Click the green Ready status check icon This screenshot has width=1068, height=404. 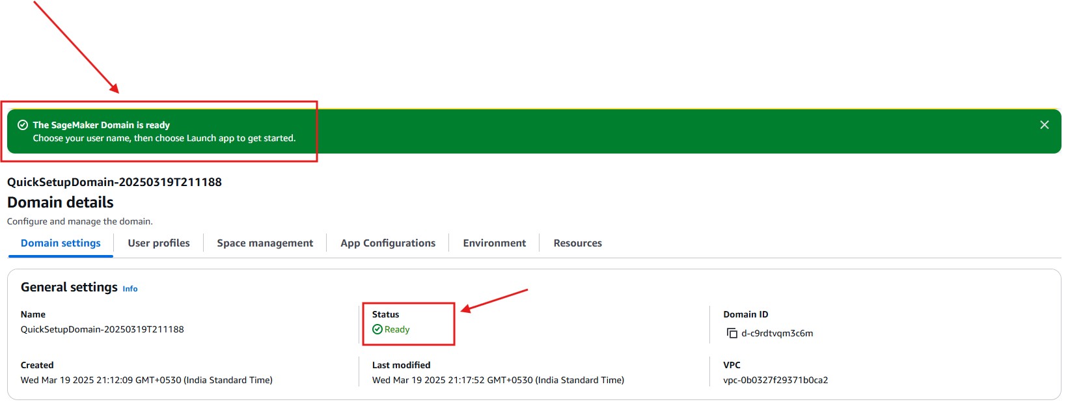[377, 330]
